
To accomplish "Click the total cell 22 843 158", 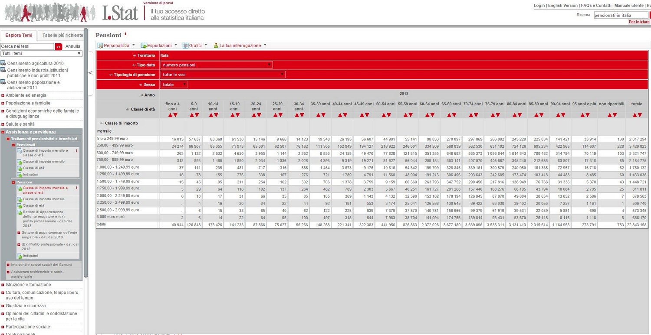I will [x=637, y=225].
